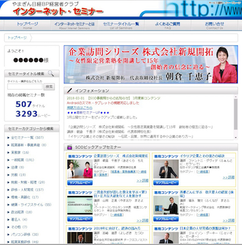
Task: Click the pencil icon next to インフォメーション
Action: (x=70, y=91)
